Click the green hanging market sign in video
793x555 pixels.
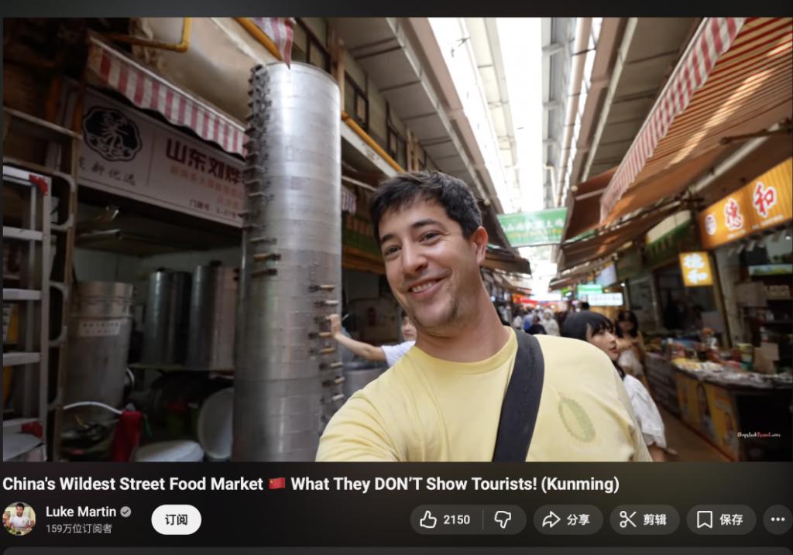click(x=531, y=227)
